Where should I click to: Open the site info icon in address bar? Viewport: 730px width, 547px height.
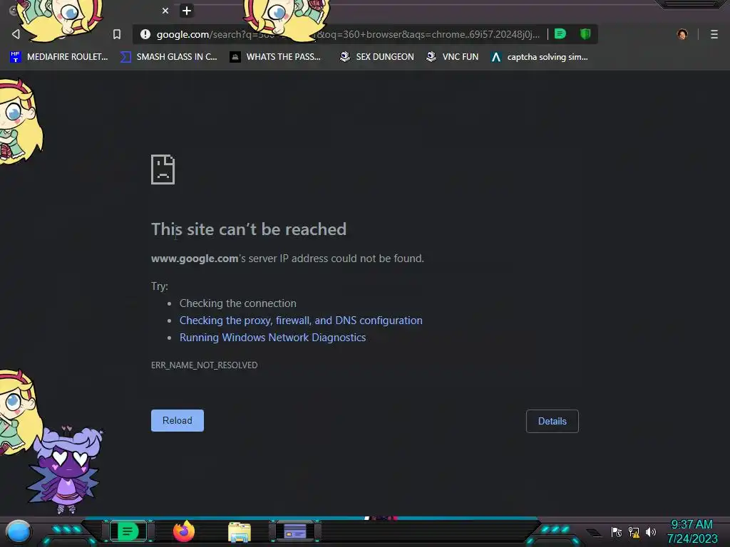(145, 34)
